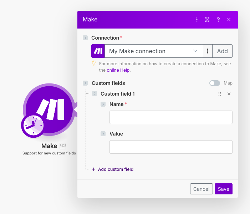Click the clock schedule icon on module
The width and height of the screenshot is (250, 214).
[x=33, y=126]
